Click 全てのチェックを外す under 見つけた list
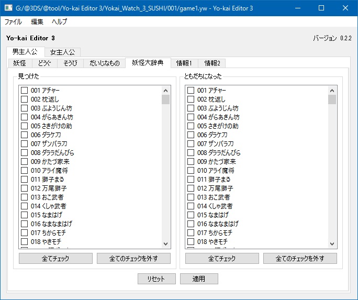 coord(133,258)
